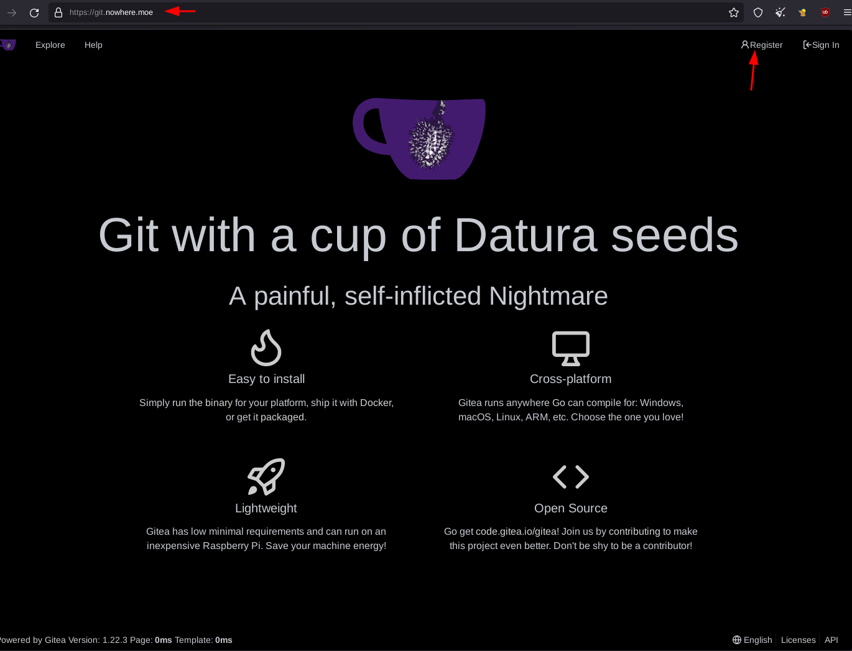Viewport: 852px width, 651px height.
Task: Click the browser forward arrow
Action: pos(11,12)
